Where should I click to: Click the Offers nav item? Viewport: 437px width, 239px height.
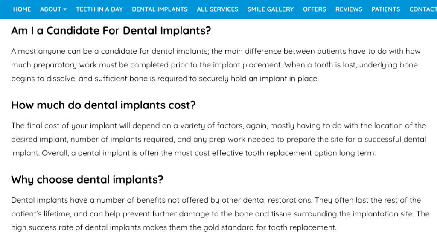(315, 9)
